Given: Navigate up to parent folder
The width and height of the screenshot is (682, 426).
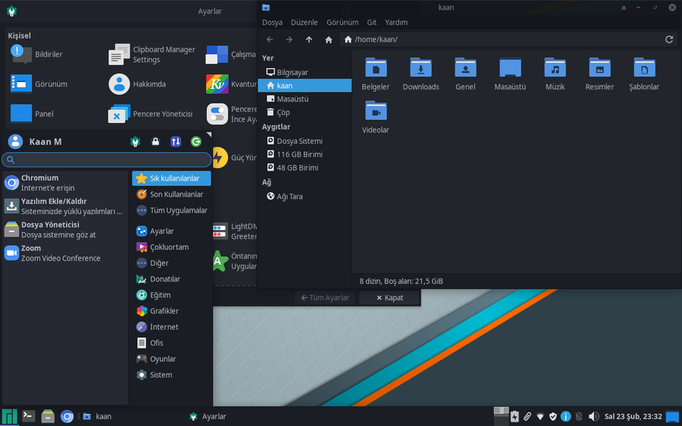Looking at the screenshot, I should tap(309, 39).
